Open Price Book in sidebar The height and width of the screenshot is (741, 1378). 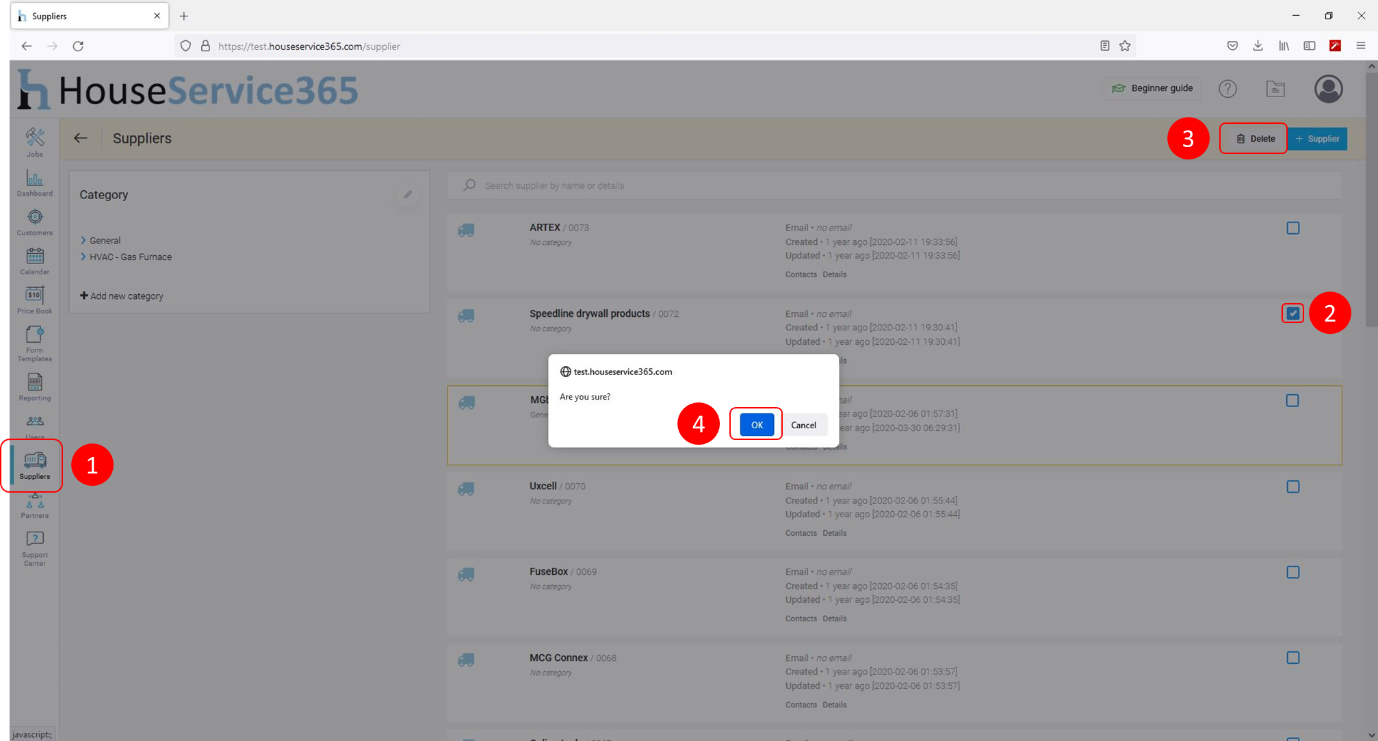pos(34,300)
